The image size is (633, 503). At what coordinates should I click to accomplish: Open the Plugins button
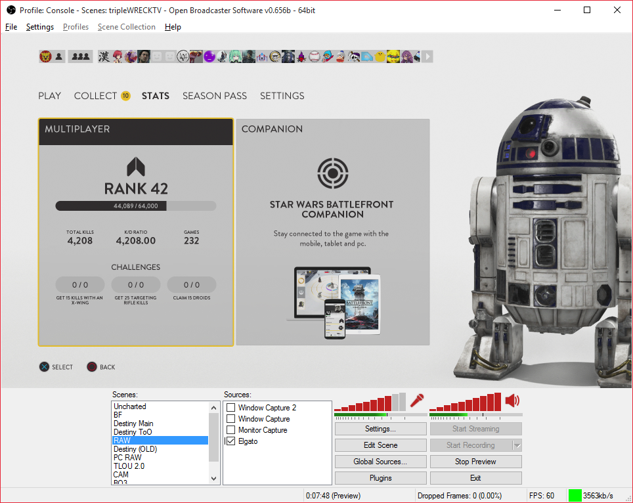tap(380, 478)
